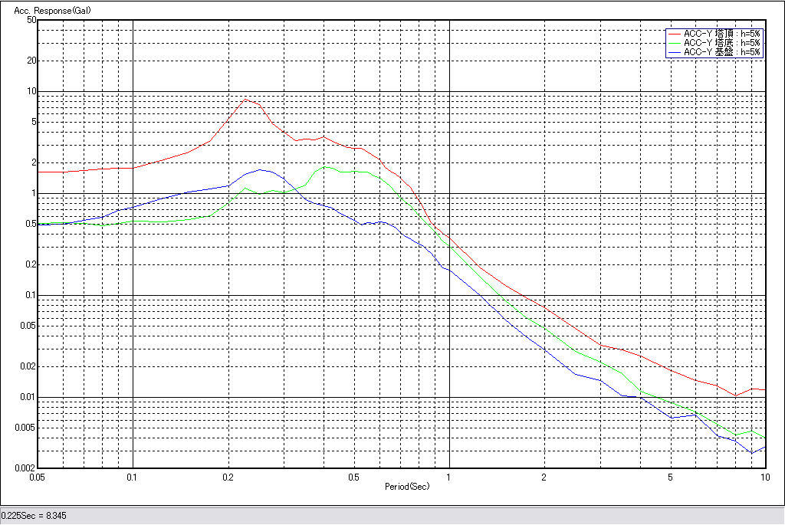Image resolution: width=785 pixels, height=525 pixels.
Task: Click the red ACC-Y 塔頂 legend entry
Action: click(721, 34)
